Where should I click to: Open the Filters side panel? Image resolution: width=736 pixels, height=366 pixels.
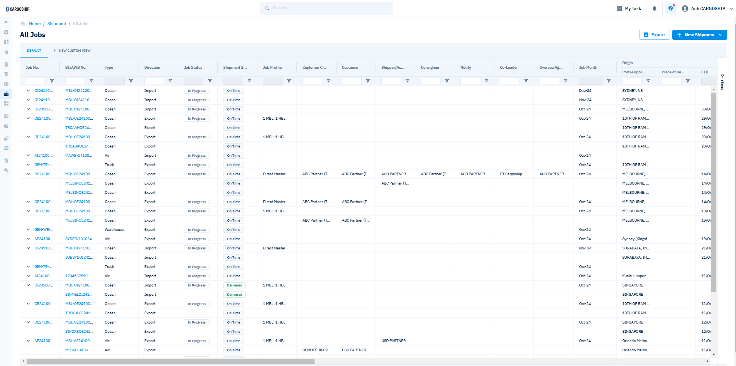click(722, 82)
